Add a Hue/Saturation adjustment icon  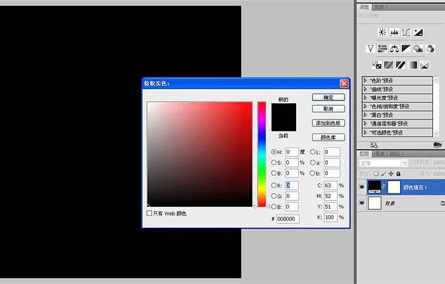pos(382,48)
